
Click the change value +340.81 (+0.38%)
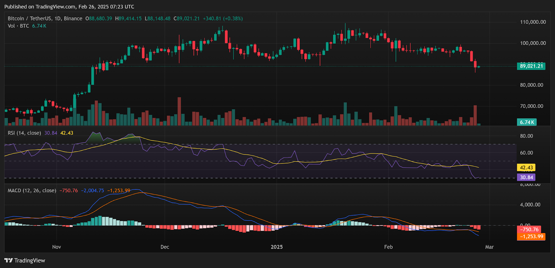[x=223, y=18]
